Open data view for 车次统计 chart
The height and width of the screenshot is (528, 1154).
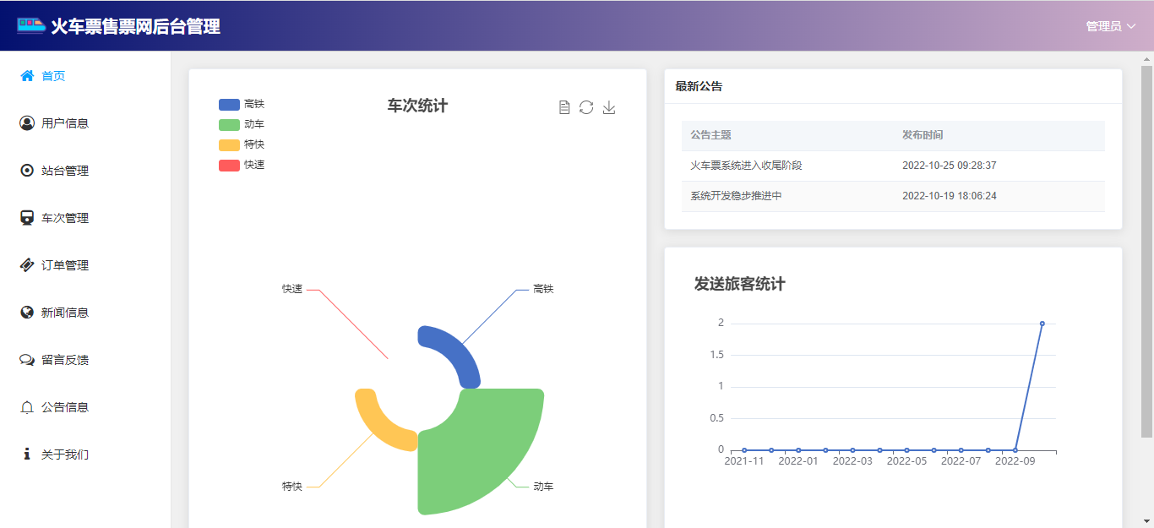564,107
